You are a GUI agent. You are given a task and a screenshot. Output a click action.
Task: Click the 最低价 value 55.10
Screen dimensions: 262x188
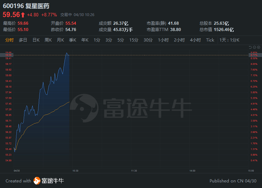pos(23,30)
